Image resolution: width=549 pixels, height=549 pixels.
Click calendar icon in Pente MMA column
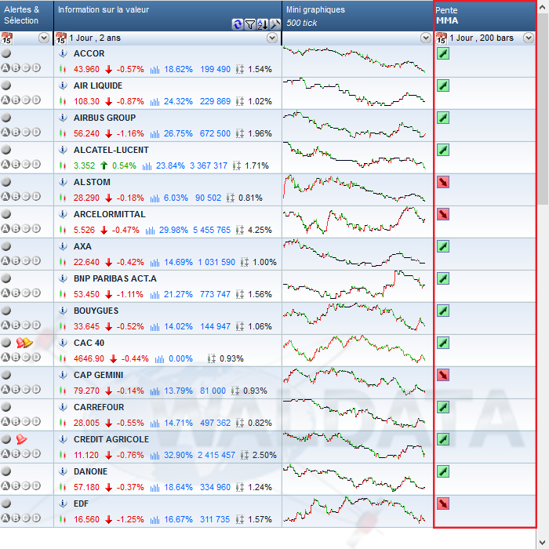pyautogui.click(x=441, y=38)
